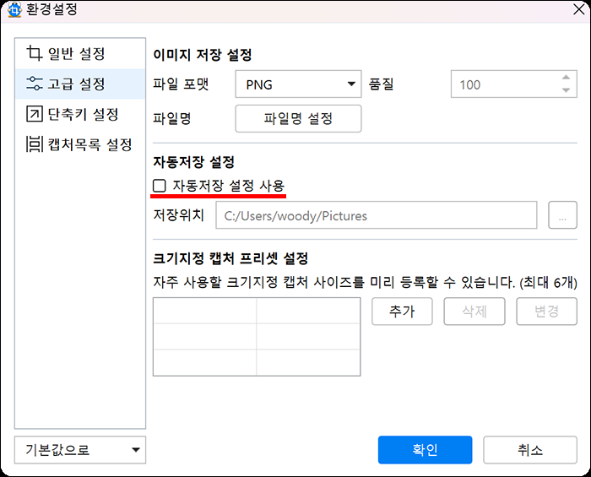
Task: Expand the 파일 포맷 PNG dropdown
Action: pos(298,84)
